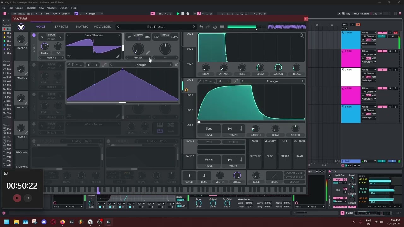The width and height of the screenshot is (404, 227).
Task: Click the note icon beside LFO 1 tempo
Action: tap(241, 128)
